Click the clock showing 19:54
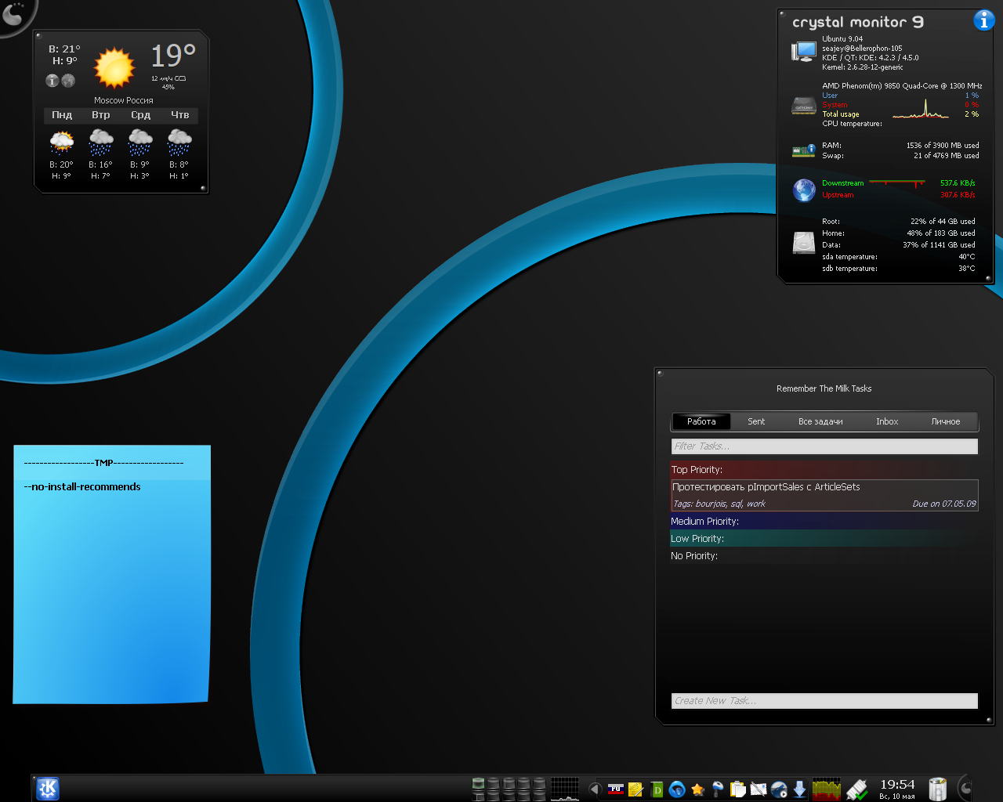1003x802 pixels. (x=897, y=785)
